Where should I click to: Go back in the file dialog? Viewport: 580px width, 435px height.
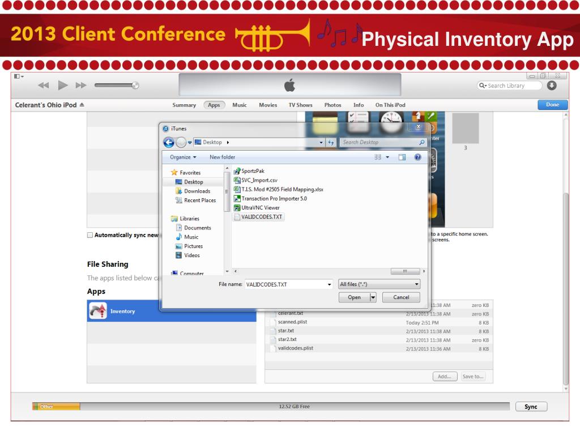pyautogui.click(x=169, y=142)
